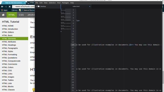Click the w3schools.com address bar
Screen dimensions: 164x92
coord(24,7)
